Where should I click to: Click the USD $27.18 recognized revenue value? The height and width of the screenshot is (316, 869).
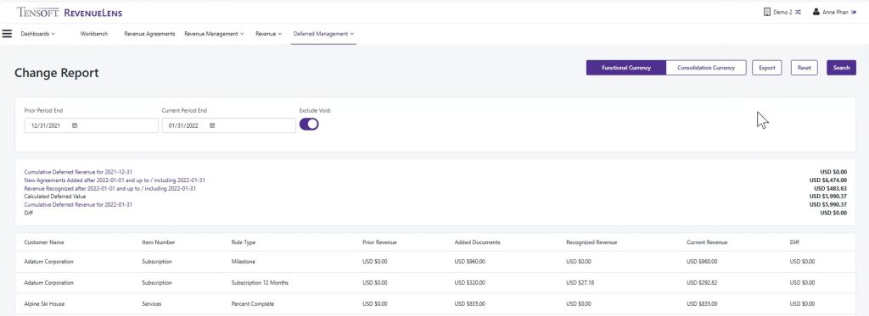coord(580,283)
